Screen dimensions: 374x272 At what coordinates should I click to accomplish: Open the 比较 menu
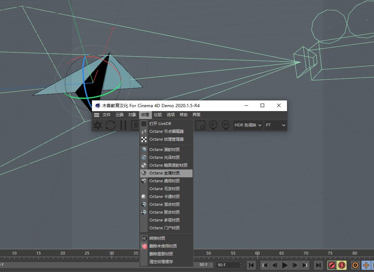[x=158, y=115]
